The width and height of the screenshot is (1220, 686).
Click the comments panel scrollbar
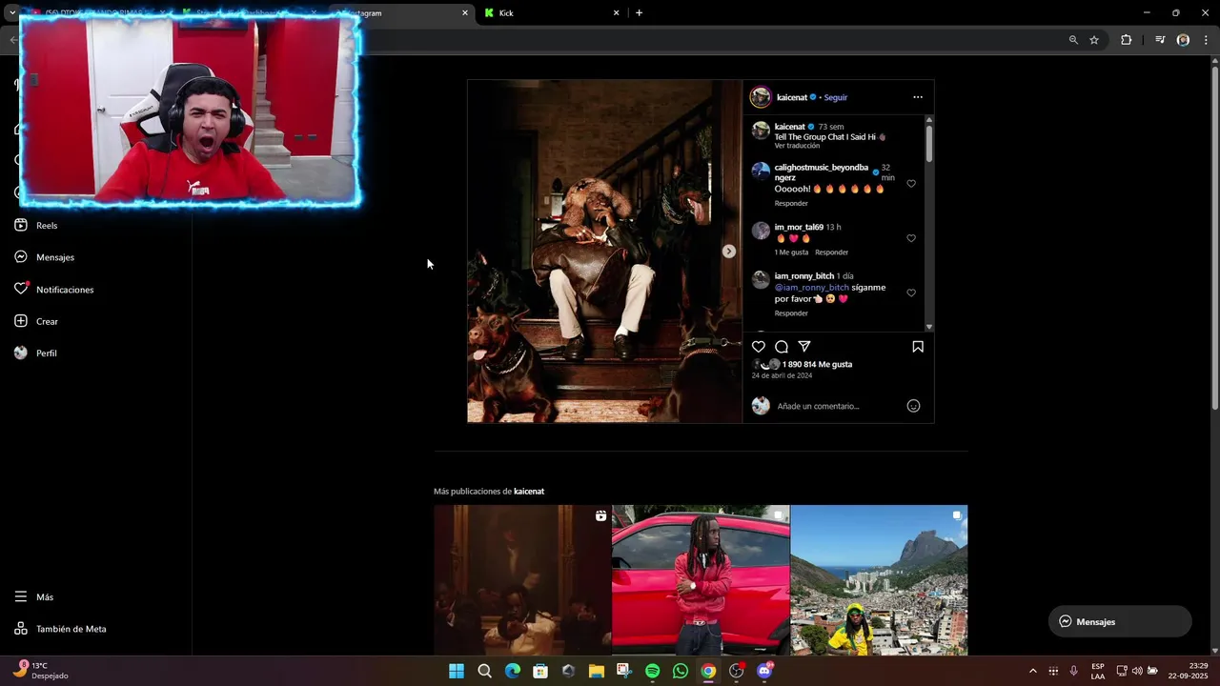click(x=929, y=143)
